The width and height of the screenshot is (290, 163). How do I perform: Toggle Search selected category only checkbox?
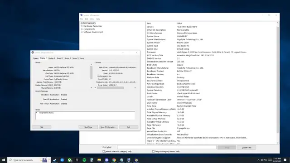tap(104, 151)
